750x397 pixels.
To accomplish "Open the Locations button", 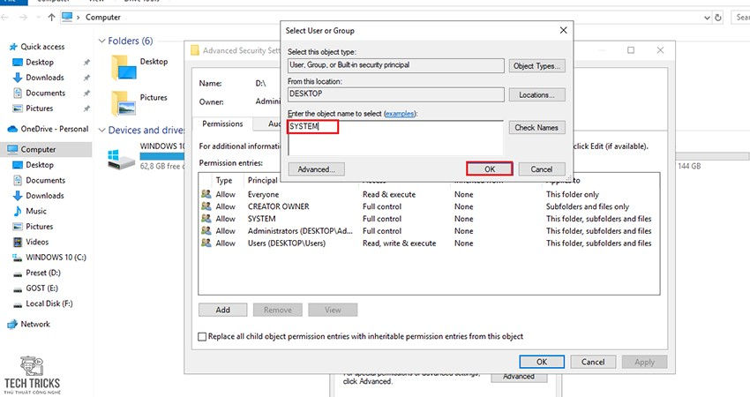I will pos(536,94).
